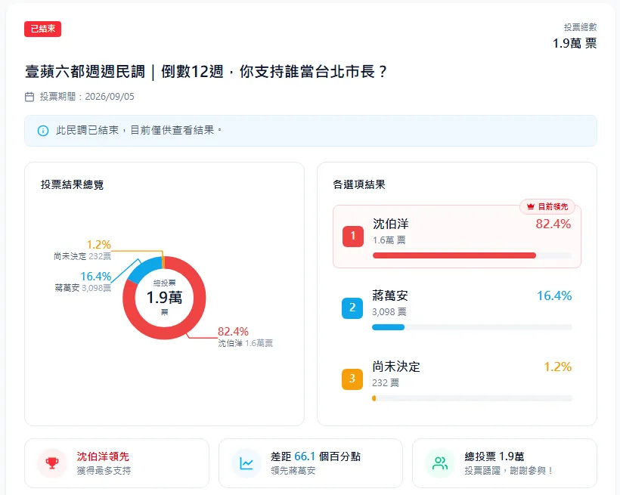Click the 3,098 票 count in the results list
Screen dimensions: 620x495
coord(389,312)
